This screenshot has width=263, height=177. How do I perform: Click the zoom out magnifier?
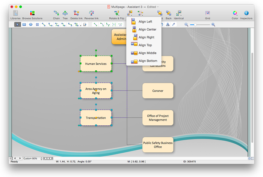186,25
